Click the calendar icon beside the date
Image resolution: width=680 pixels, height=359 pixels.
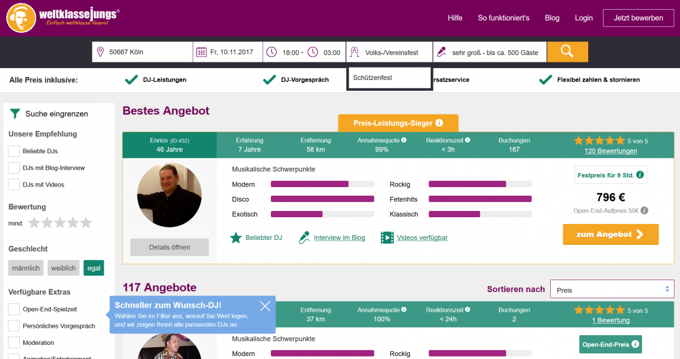click(201, 52)
